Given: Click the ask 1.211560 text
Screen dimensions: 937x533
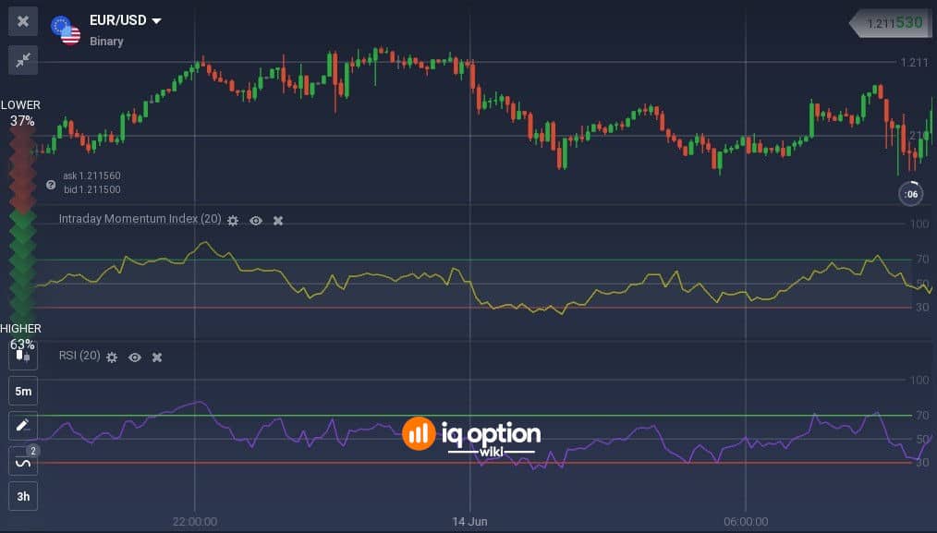Looking at the screenshot, I should coord(91,176).
